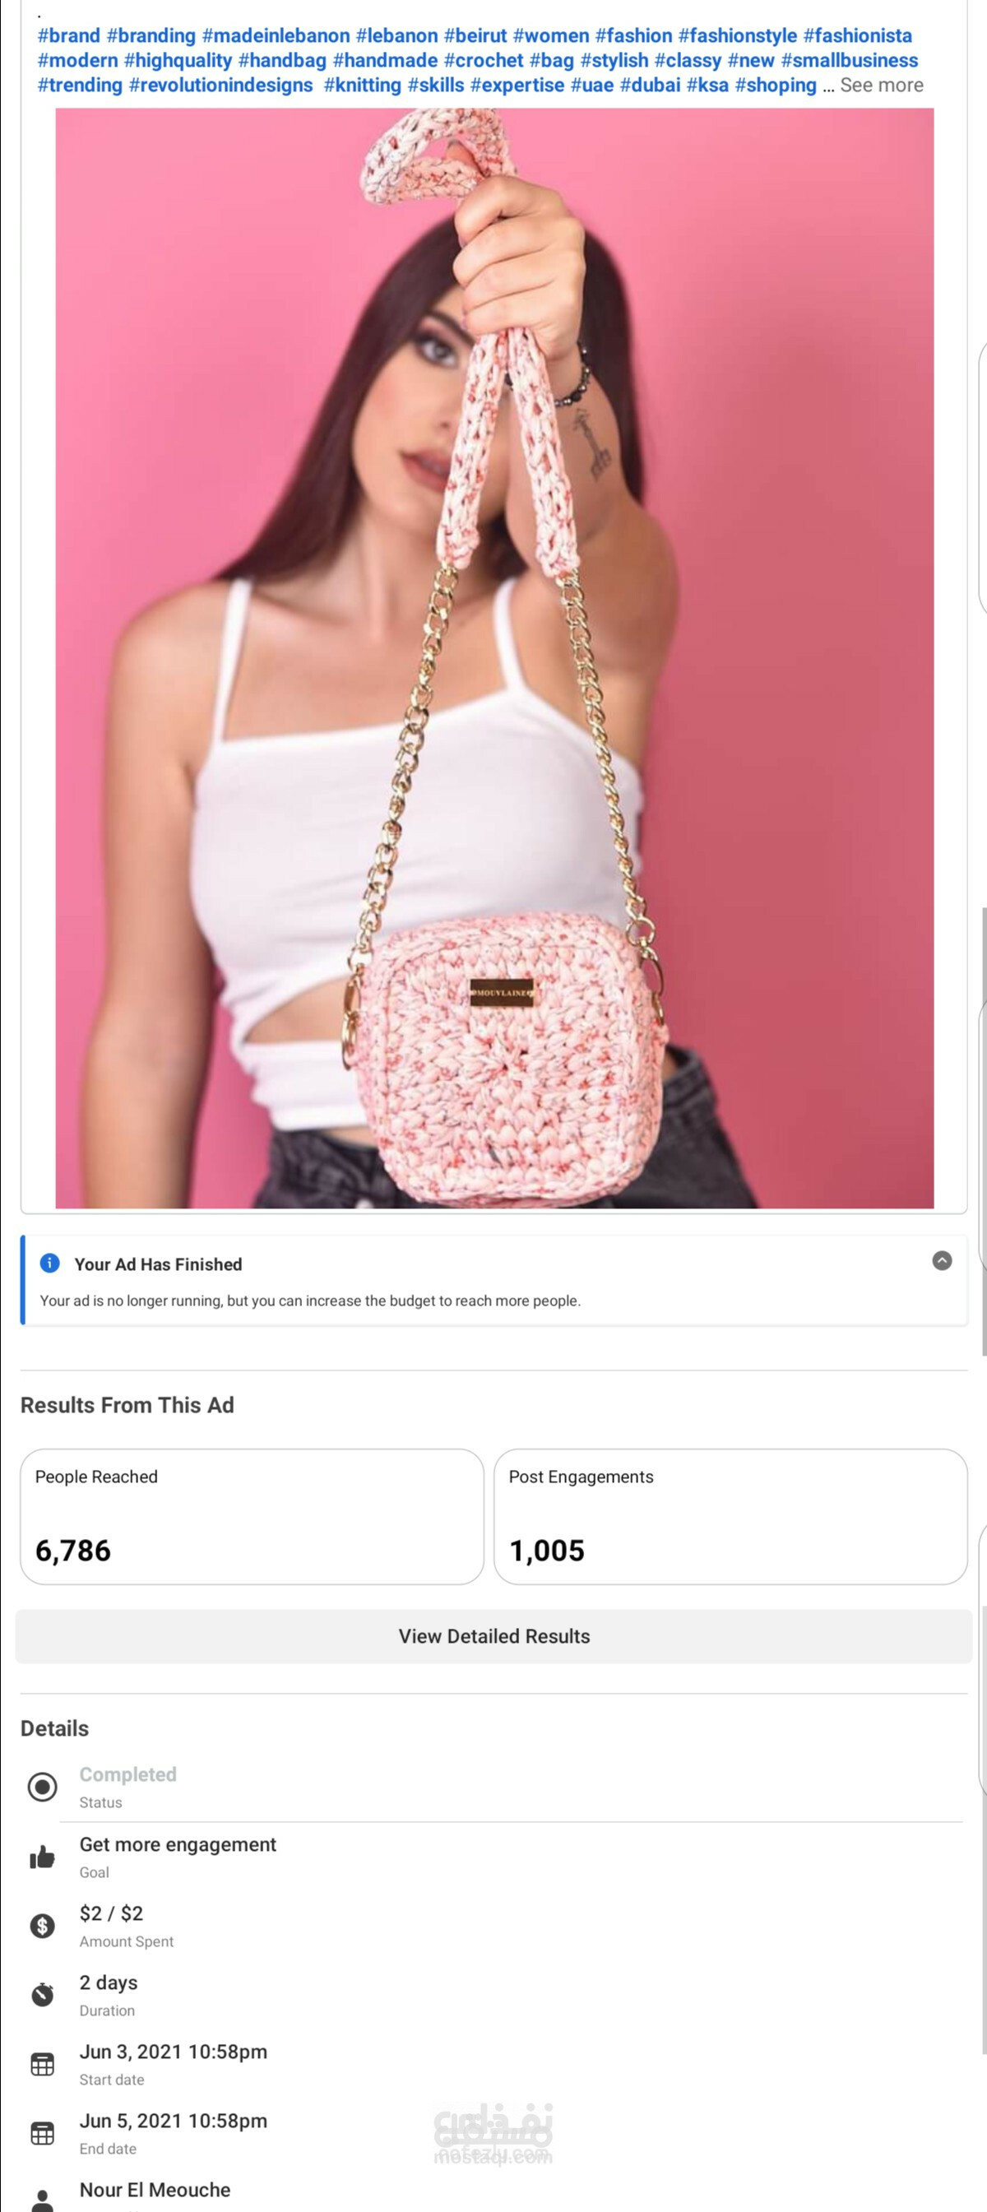Open the #revolutionindesigns hashtag
987x2212 pixels.
tap(220, 85)
